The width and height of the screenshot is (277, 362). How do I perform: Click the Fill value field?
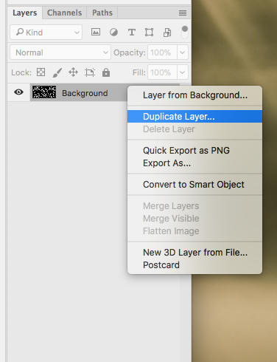(162, 72)
